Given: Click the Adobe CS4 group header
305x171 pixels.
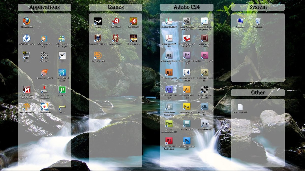Looking at the screenshot, I should pos(187,7).
